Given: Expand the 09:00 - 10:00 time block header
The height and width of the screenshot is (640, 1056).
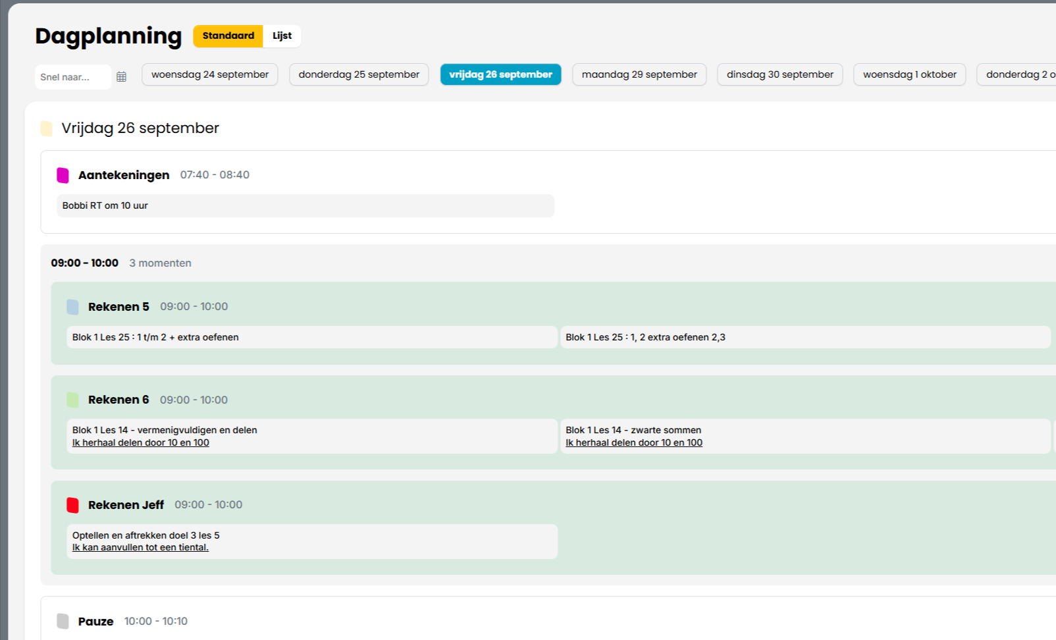Looking at the screenshot, I should click(x=85, y=263).
